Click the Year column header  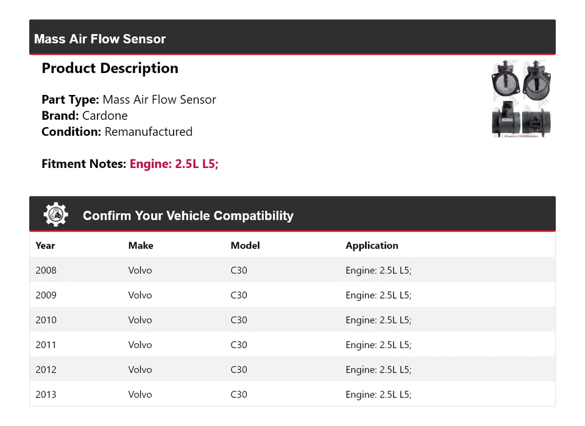coord(45,246)
